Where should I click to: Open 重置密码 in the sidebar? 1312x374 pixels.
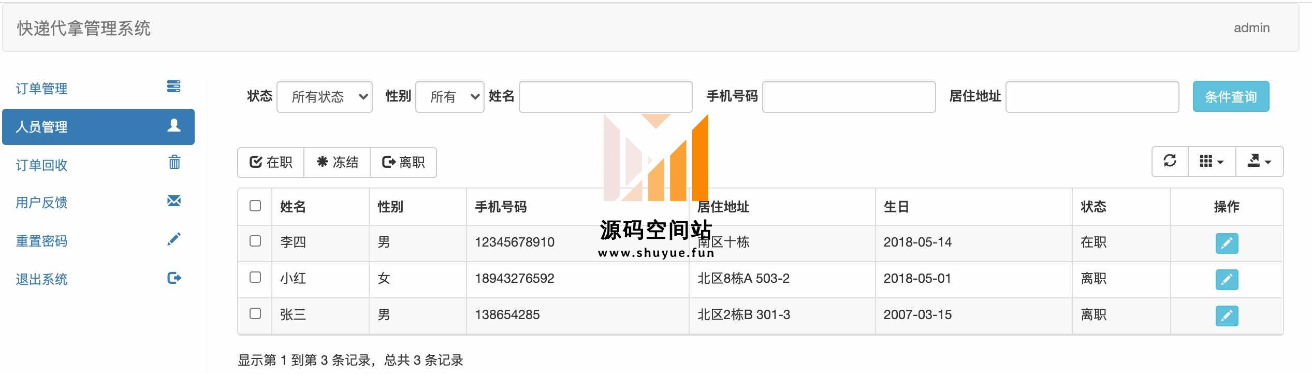pos(98,241)
